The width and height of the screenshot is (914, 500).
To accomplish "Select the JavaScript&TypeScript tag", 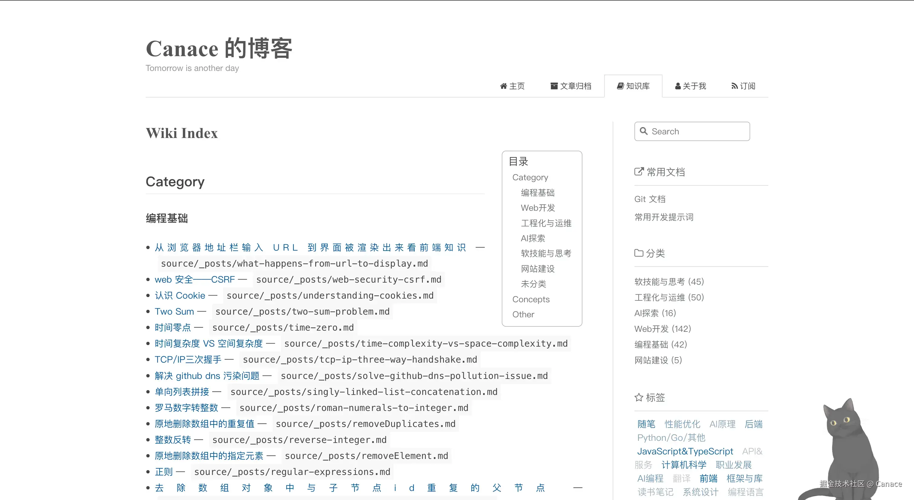I will (685, 451).
